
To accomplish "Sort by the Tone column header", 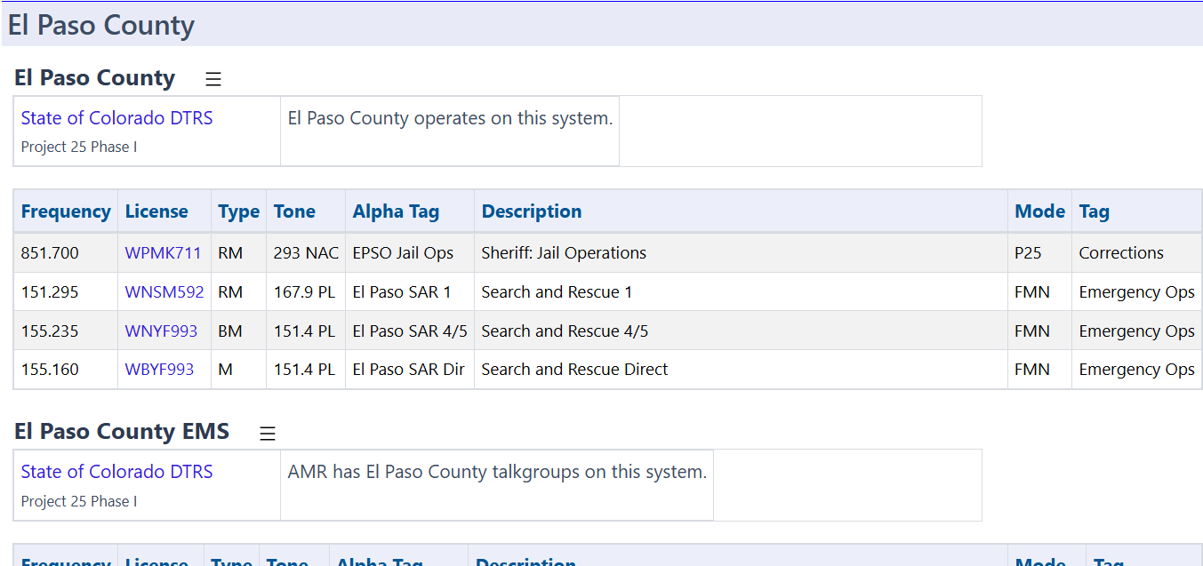I will click(294, 211).
